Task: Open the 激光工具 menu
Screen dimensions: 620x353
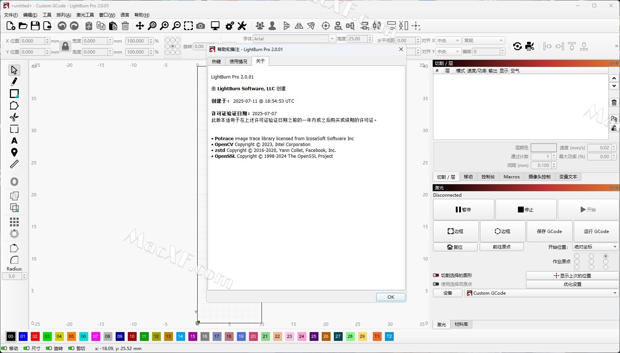Action: pyautogui.click(x=85, y=15)
